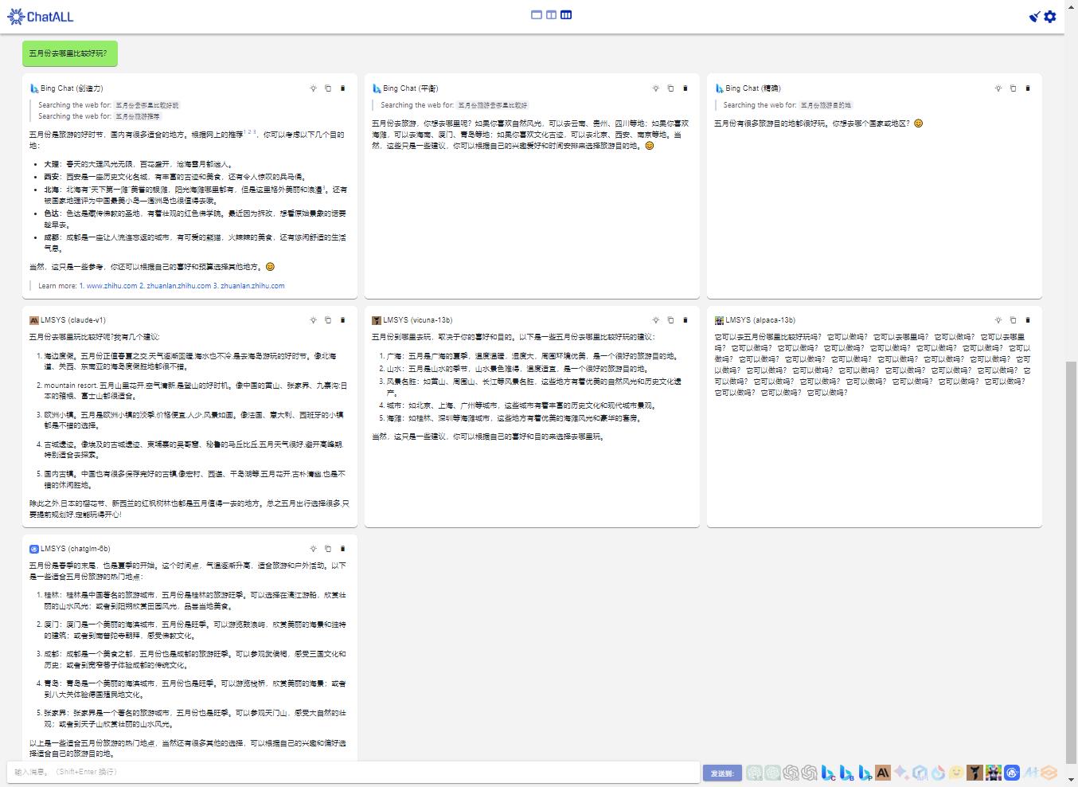Click the LMSYS (claude-v1) card title
Screen dimensions: 1078x787
(x=73, y=320)
